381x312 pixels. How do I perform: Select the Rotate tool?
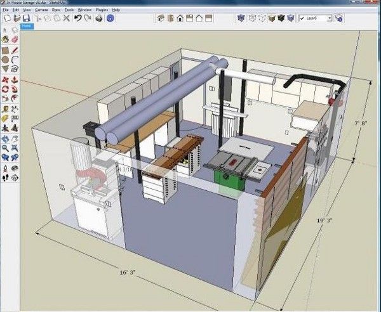(x=5, y=89)
